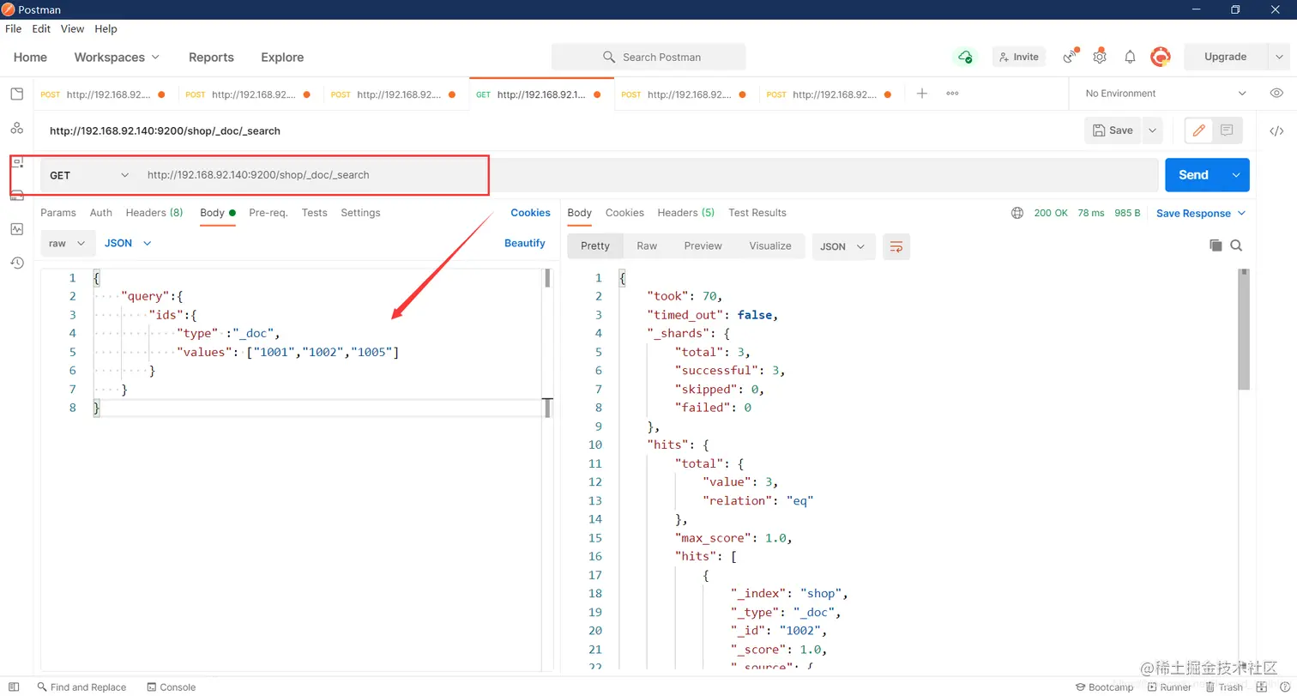This screenshot has width=1297, height=696.
Task: Open the code snippet icon
Action: pyautogui.click(x=1276, y=130)
